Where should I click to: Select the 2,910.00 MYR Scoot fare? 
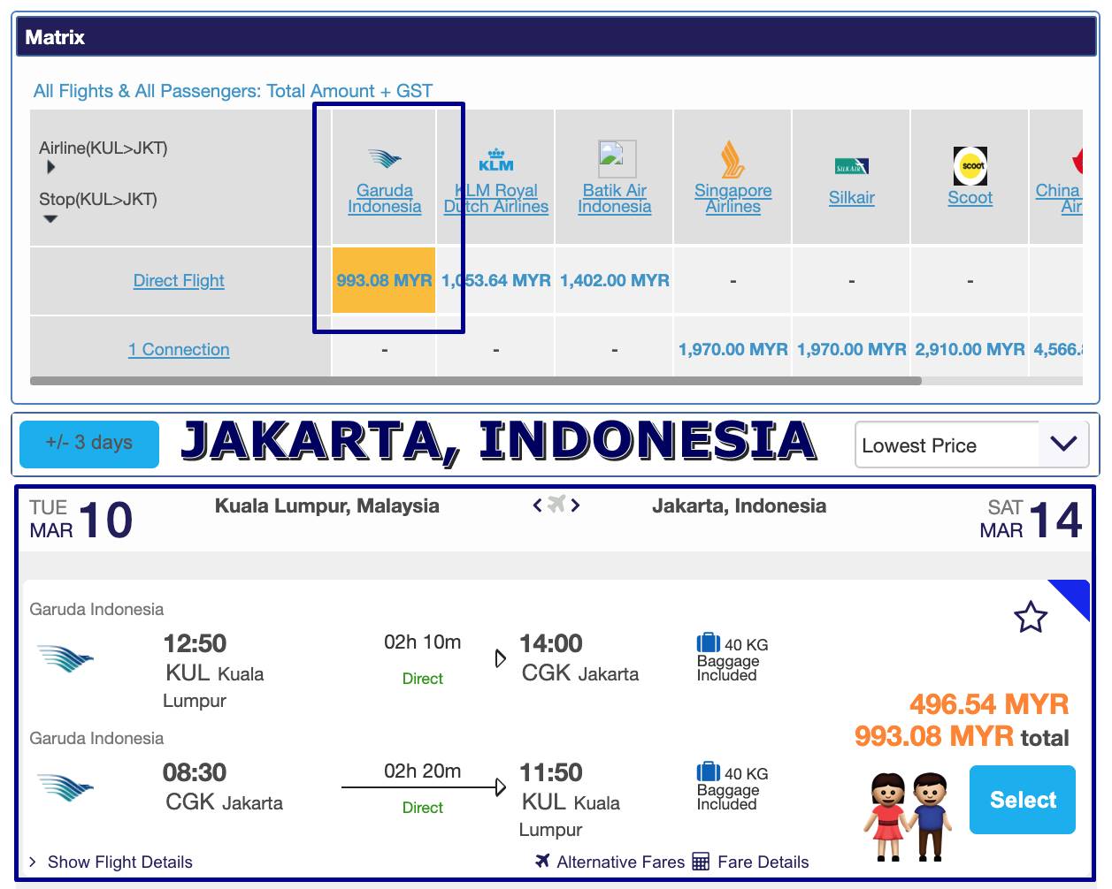tap(970, 349)
